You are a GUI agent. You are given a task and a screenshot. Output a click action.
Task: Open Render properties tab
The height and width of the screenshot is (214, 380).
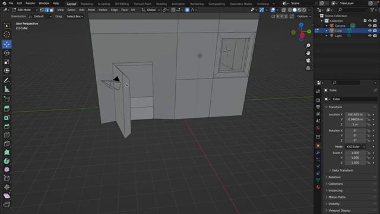click(318, 100)
